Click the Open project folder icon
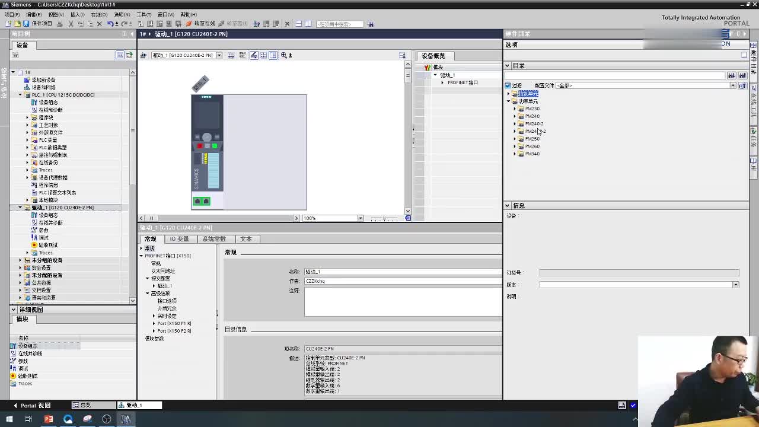 [17, 24]
